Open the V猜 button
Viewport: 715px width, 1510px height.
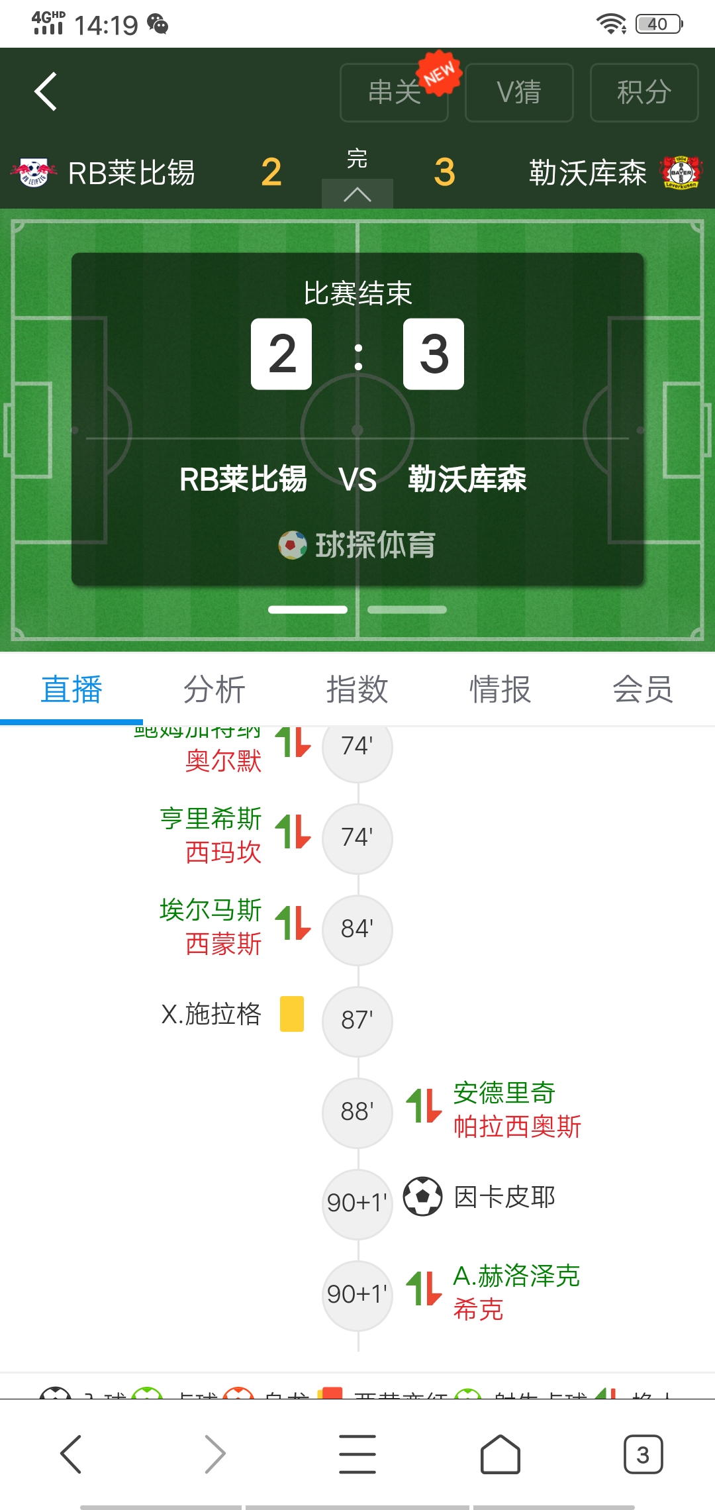pos(519,92)
